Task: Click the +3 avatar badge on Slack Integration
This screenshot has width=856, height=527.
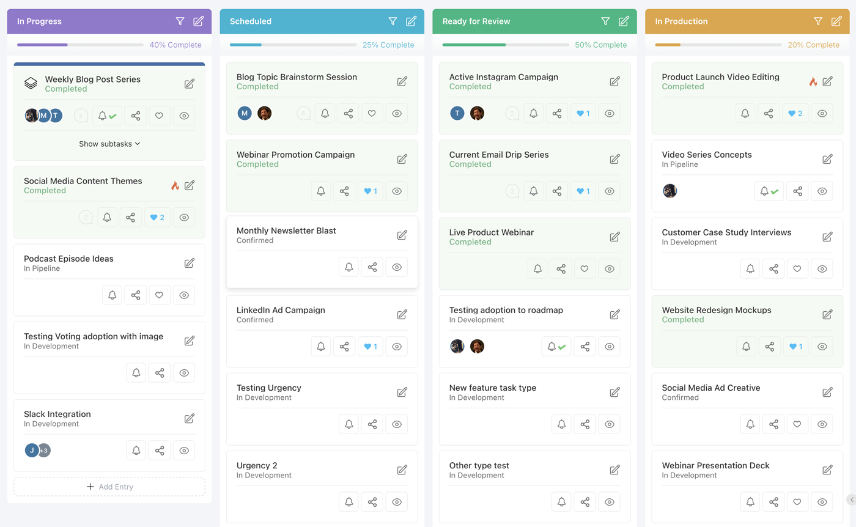Action: tap(44, 451)
